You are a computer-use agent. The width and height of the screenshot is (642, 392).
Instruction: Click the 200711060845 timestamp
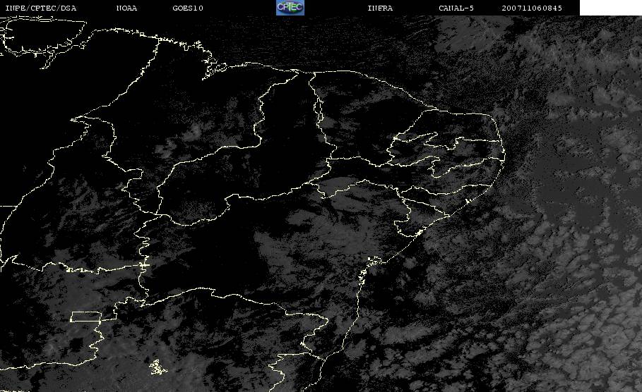click(533, 8)
